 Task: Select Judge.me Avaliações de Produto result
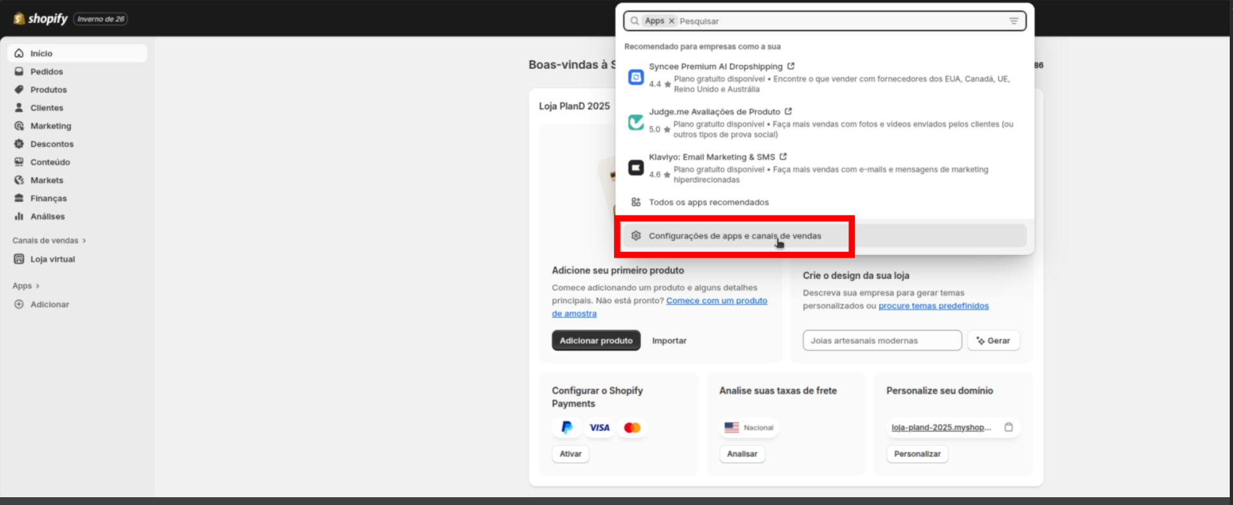pyautogui.click(x=825, y=123)
